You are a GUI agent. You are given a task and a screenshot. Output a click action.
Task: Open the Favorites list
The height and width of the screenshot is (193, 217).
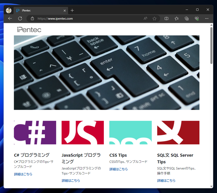pyautogui.click(x=176, y=18)
